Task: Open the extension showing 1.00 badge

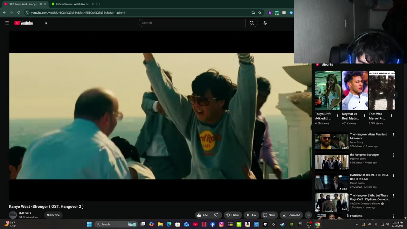Action: (x=277, y=13)
